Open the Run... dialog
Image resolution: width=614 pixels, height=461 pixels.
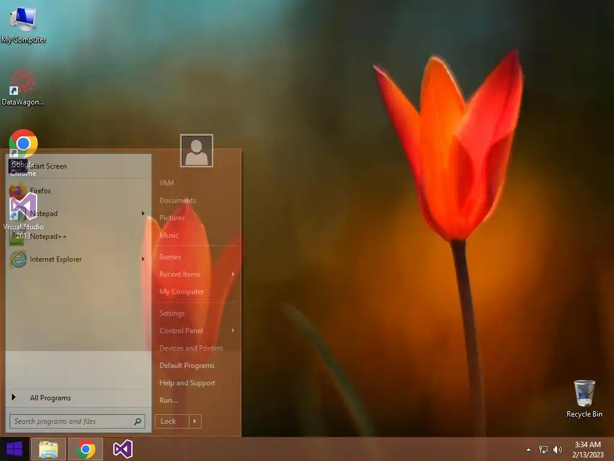168,400
